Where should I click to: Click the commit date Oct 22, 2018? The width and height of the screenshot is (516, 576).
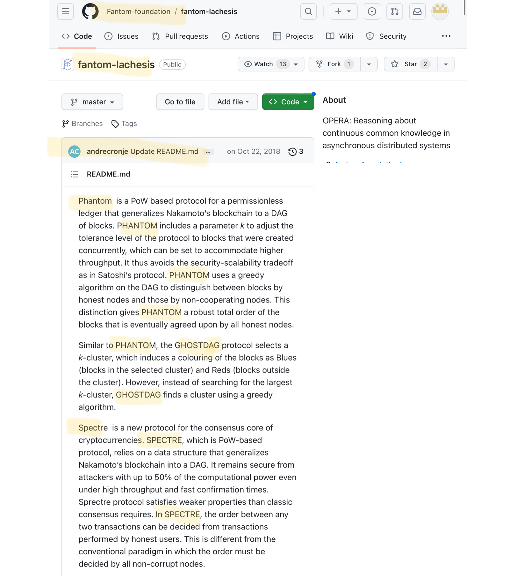tap(254, 151)
